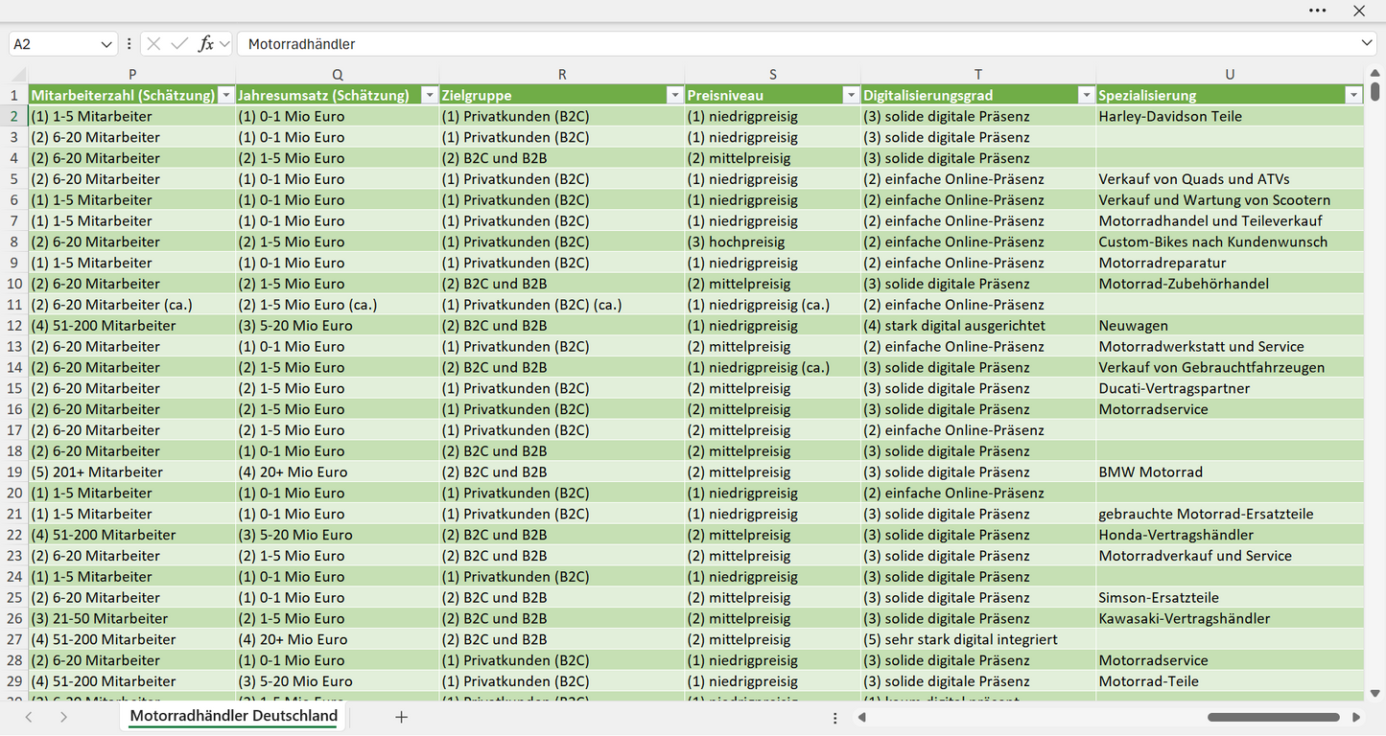Open filter dropdown for Digitalisierungsgrad
1386x736 pixels.
[x=1086, y=95]
